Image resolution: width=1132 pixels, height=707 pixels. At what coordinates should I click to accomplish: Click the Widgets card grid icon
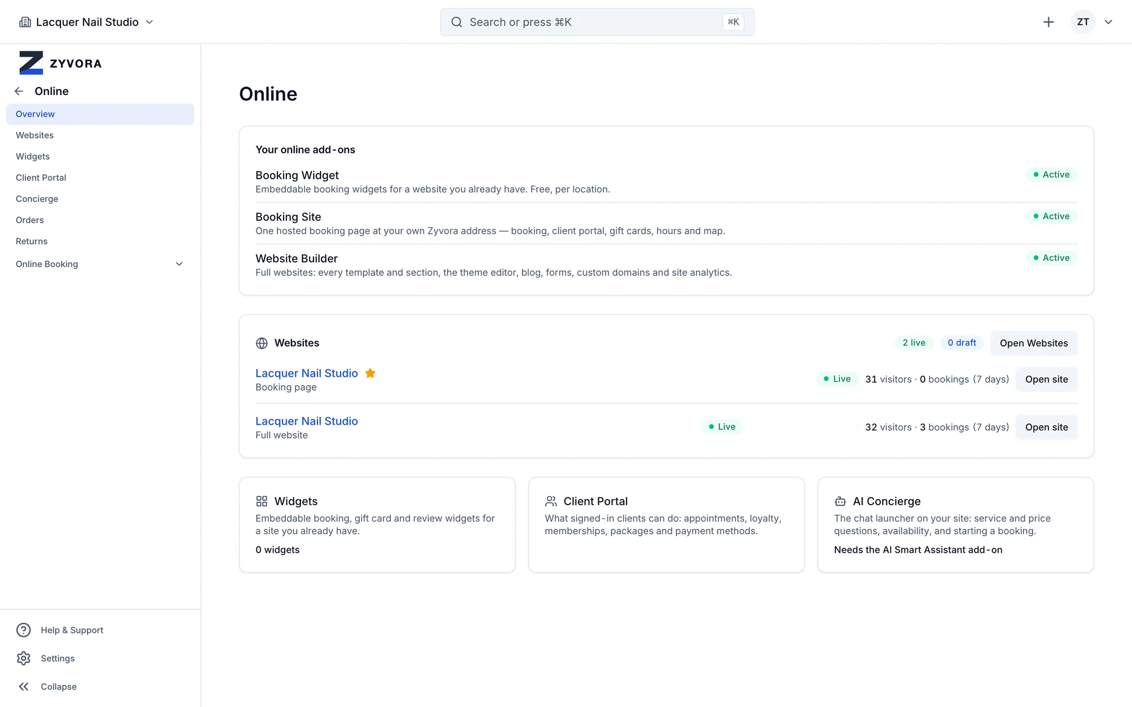[x=261, y=502]
